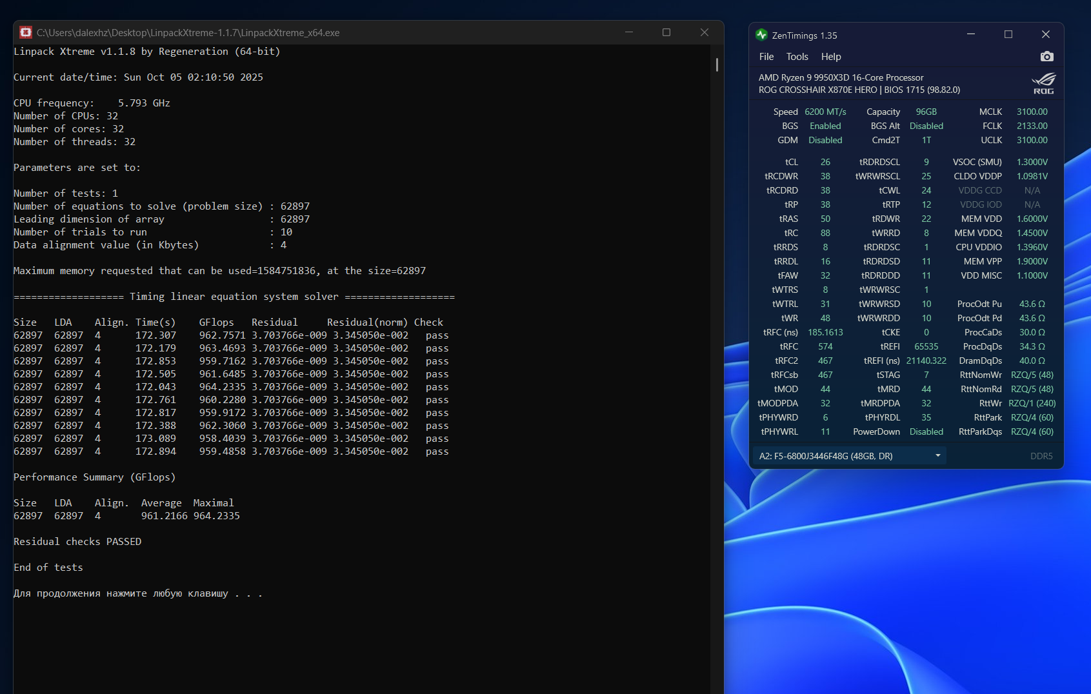Maximize the Linpack Xtreme console window

coord(666,32)
